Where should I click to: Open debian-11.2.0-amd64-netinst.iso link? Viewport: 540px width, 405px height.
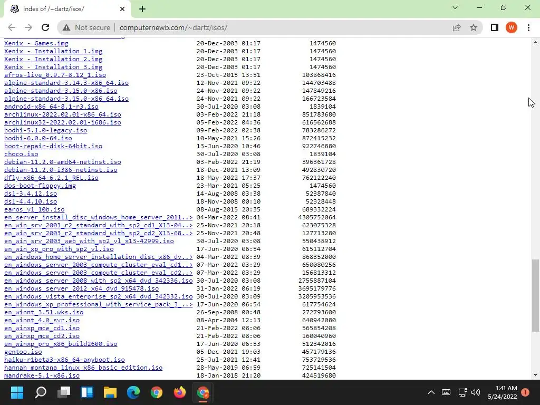tap(63, 162)
